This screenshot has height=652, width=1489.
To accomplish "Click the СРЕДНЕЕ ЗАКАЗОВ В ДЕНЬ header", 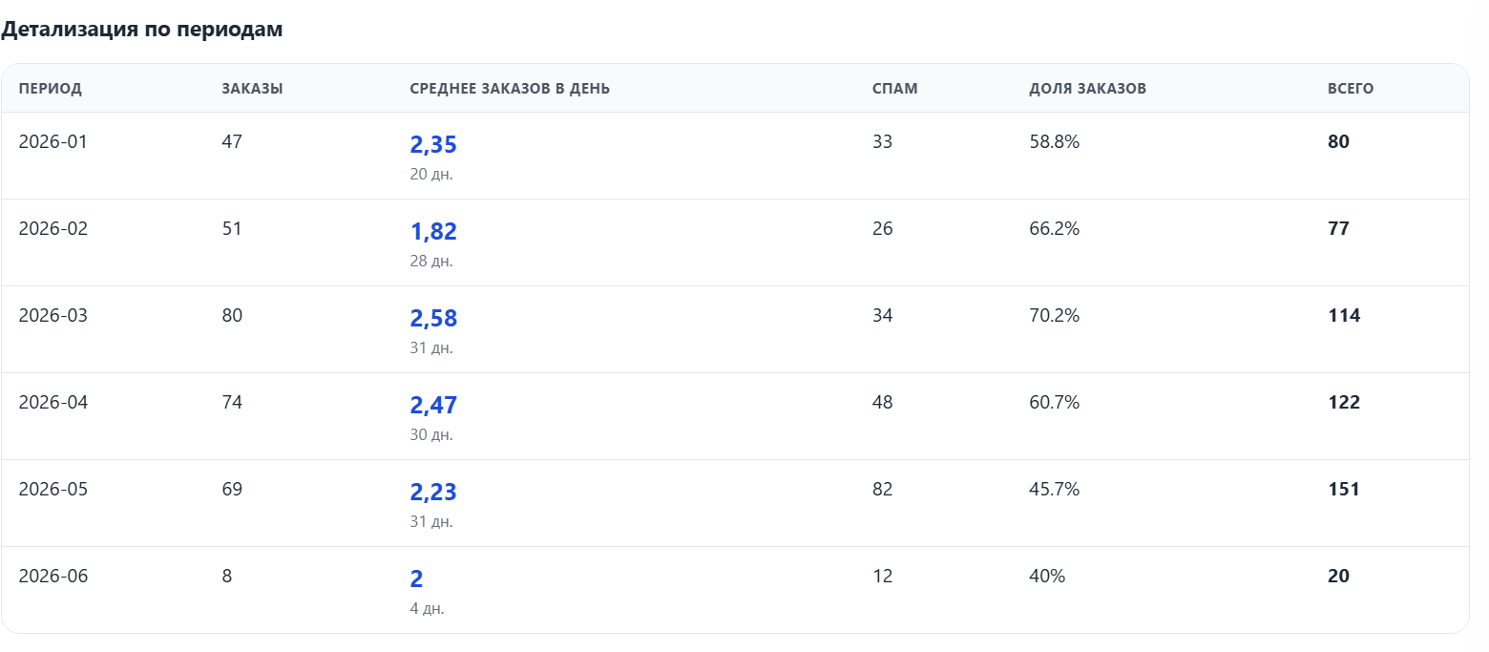I will coord(510,89).
